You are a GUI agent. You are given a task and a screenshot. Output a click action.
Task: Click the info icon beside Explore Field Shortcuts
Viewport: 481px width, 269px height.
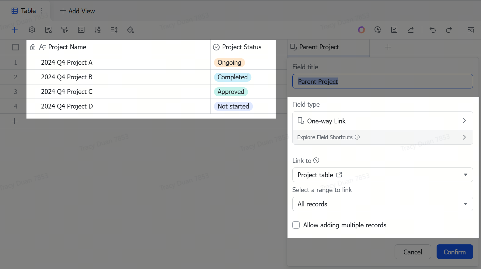tap(357, 137)
